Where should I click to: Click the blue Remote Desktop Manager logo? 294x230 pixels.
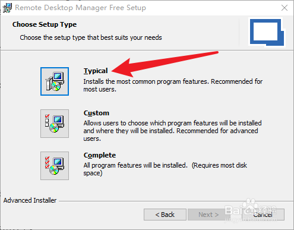267,33
